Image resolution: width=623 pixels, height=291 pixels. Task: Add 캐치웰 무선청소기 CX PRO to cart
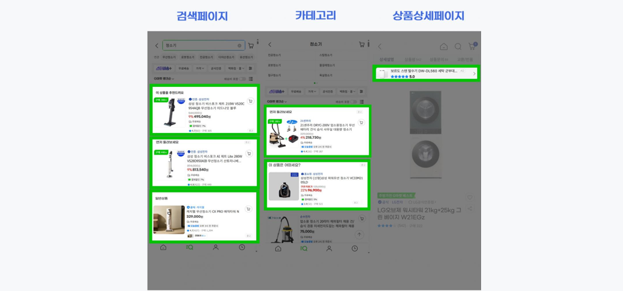click(x=248, y=209)
